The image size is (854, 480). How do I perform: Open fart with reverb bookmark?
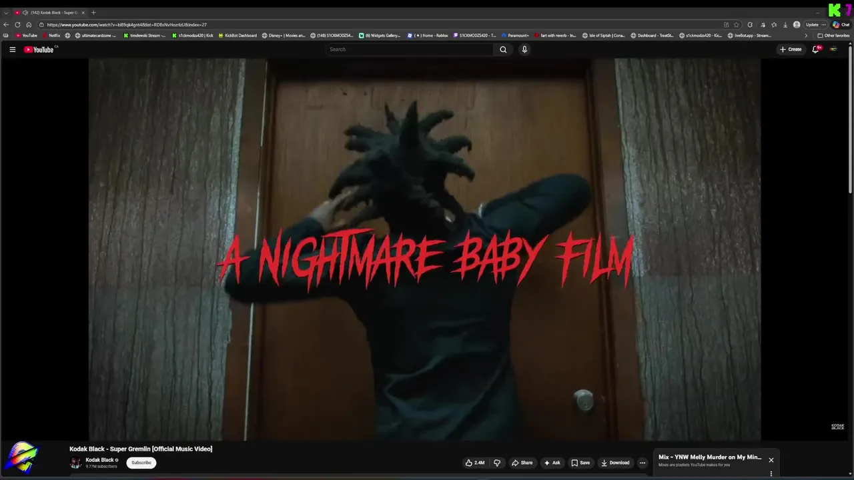click(555, 35)
